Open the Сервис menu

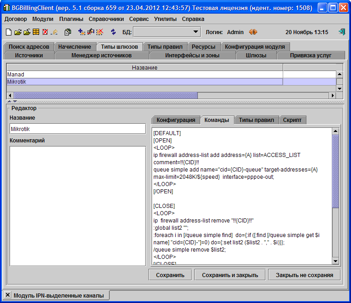(139, 19)
